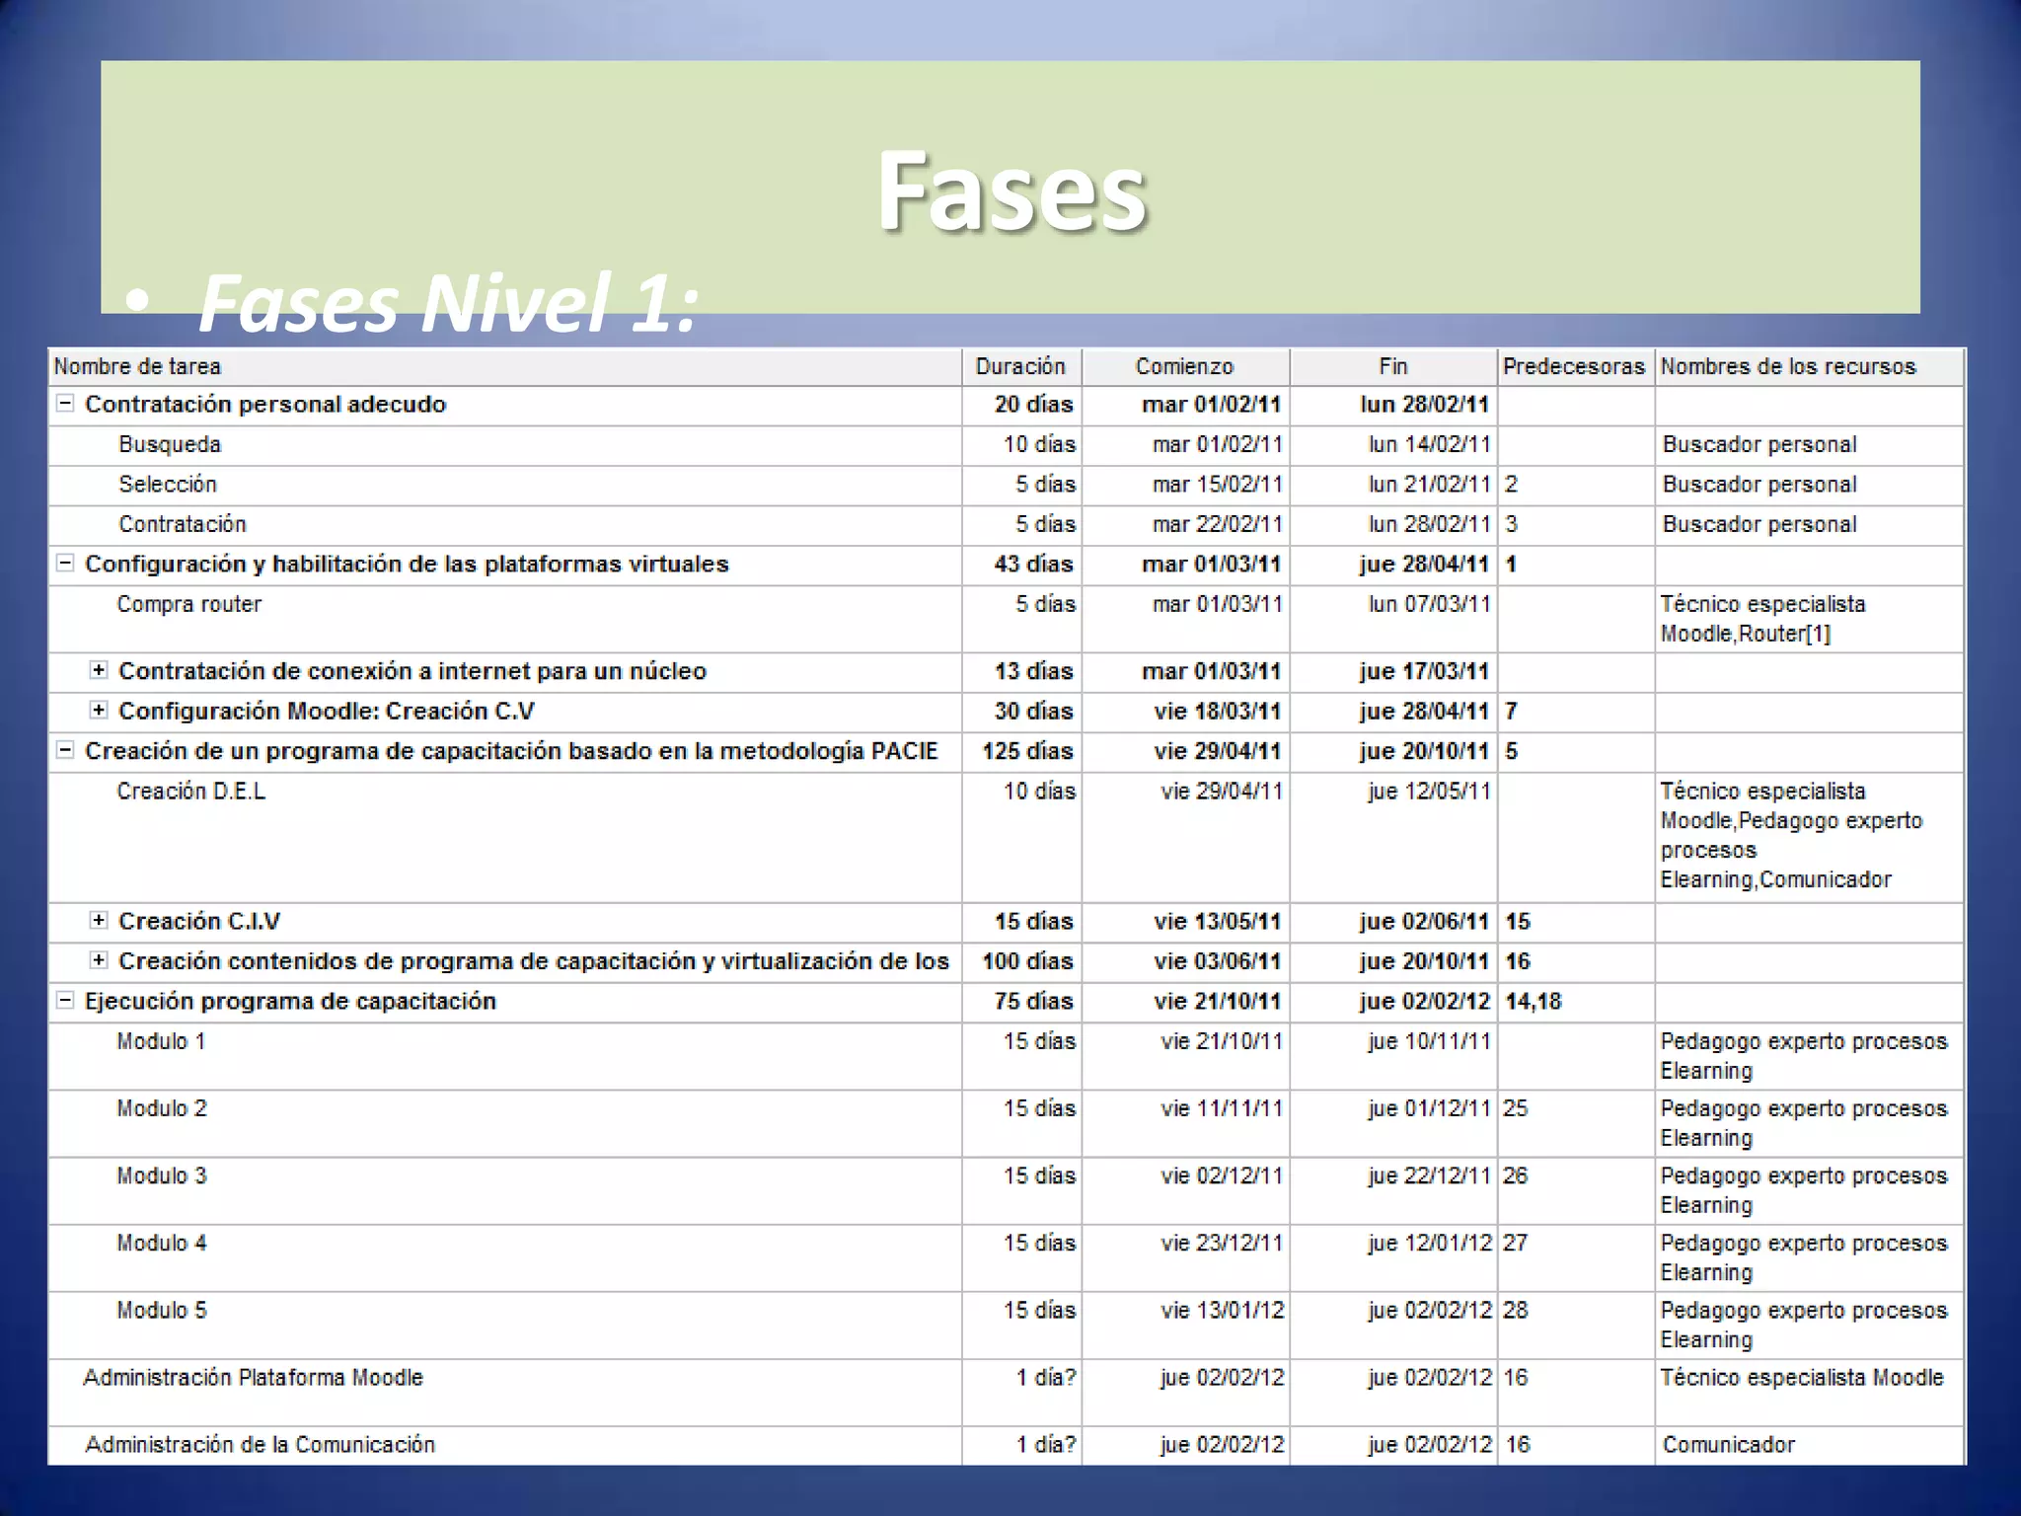Click start date vie 11/11/11

click(1185, 1123)
